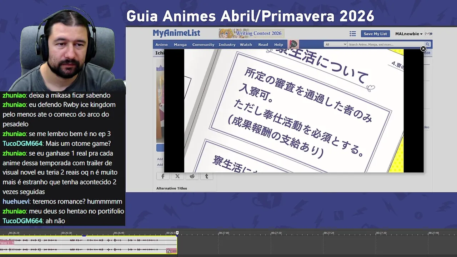
Task: Share on X icon
Action: click(177, 176)
